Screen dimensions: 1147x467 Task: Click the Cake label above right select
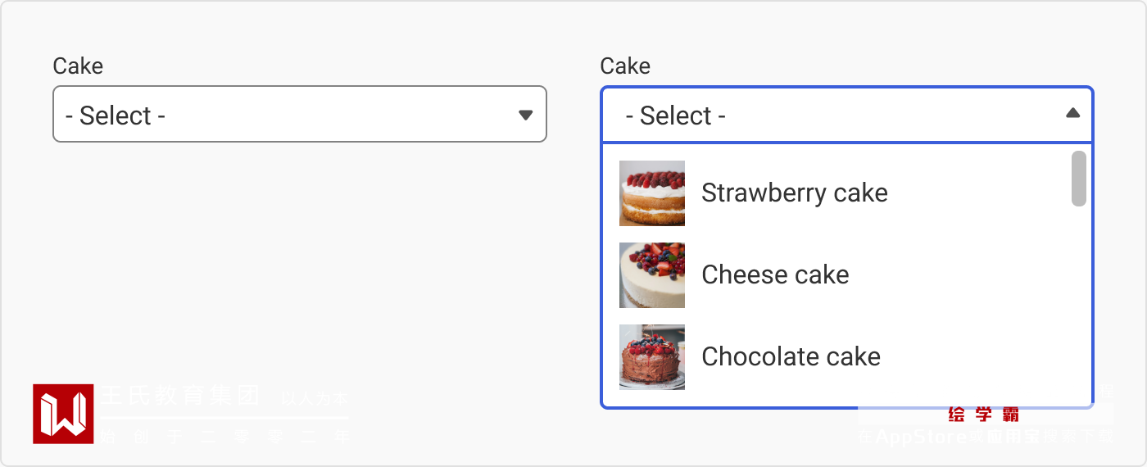(625, 66)
